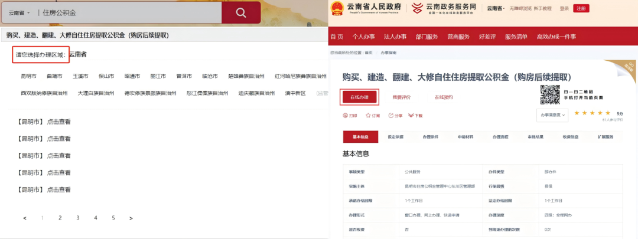
Task: Choose 怒江傈僳族自治州 region
Action: (x=207, y=93)
